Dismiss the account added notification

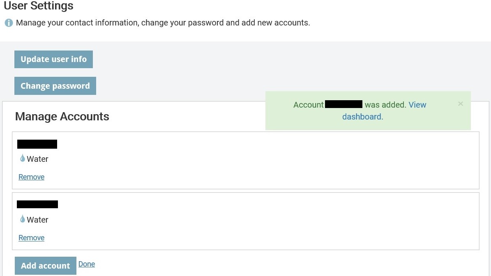click(460, 103)
